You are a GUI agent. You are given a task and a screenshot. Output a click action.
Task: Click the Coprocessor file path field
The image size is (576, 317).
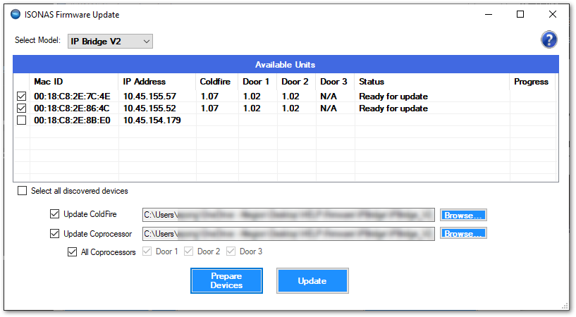click(288, 234)
